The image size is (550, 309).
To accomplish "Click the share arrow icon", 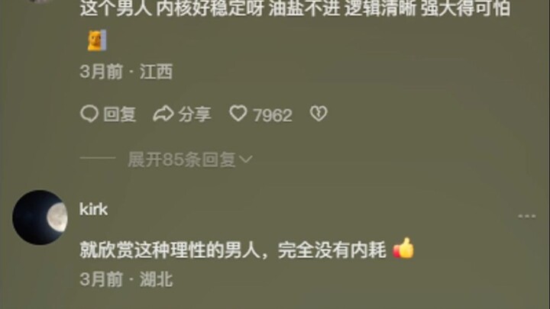I will [163, 114].
